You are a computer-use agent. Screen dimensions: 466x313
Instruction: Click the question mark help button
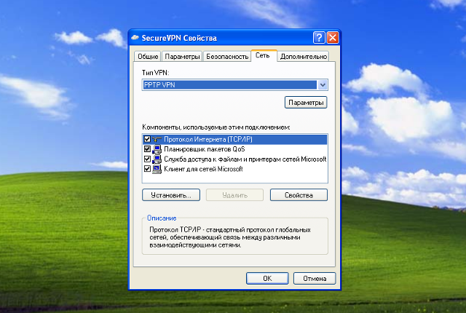coord(319,38)
